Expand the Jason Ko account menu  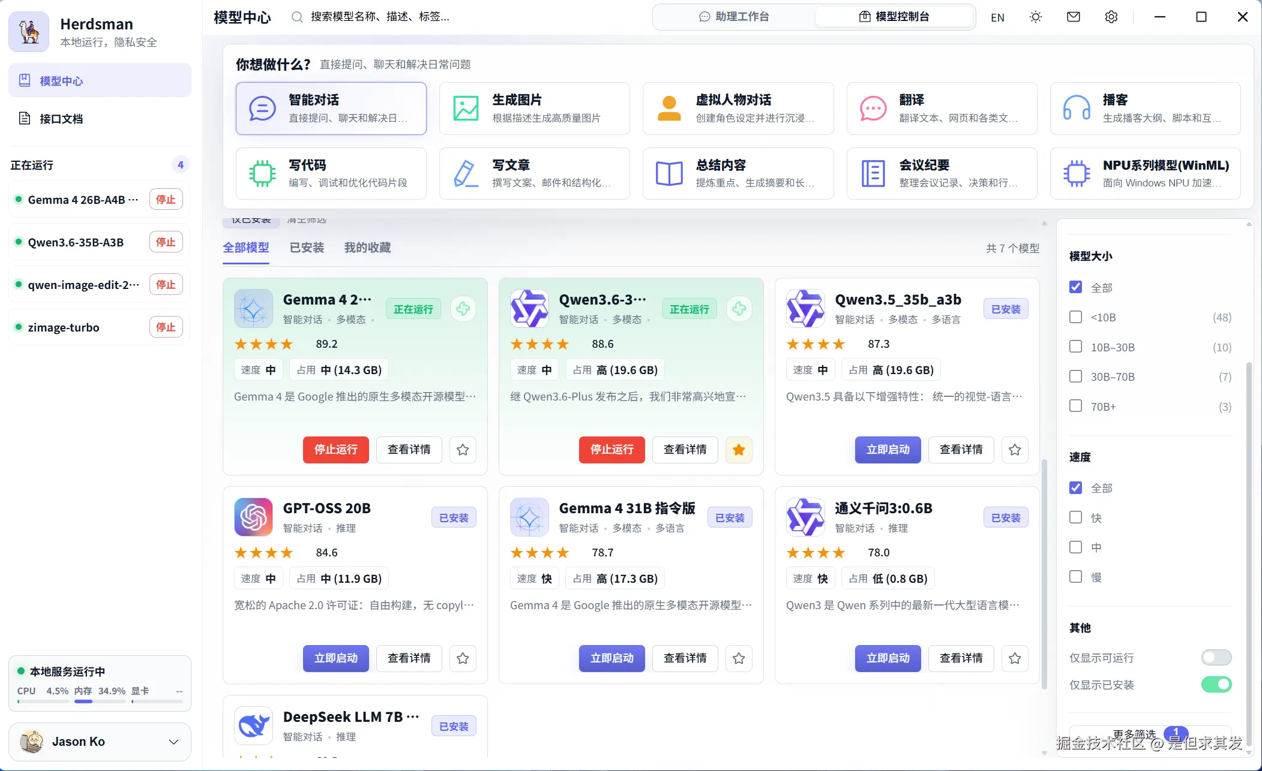pos(100,742)
